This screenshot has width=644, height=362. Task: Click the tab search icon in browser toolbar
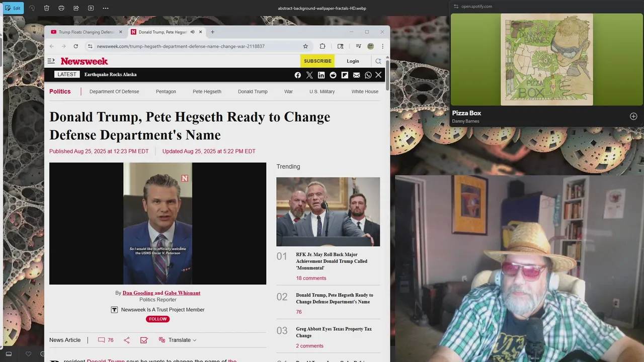click(x=341, y=46)
